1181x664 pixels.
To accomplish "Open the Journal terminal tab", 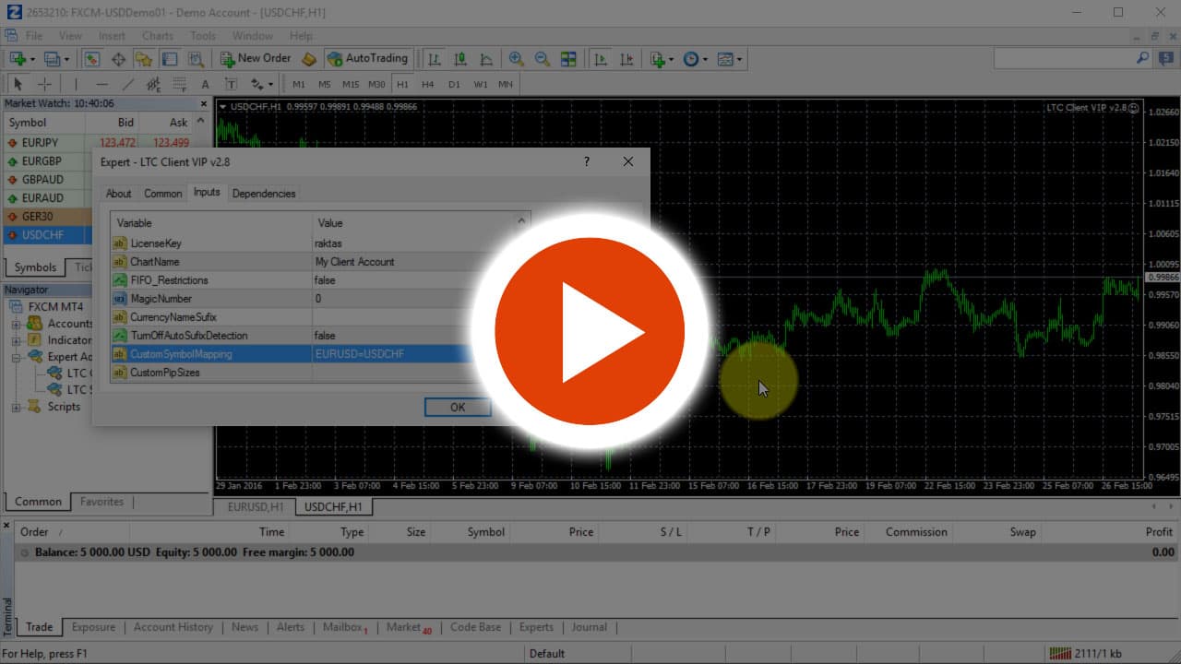I will point(589,627).
